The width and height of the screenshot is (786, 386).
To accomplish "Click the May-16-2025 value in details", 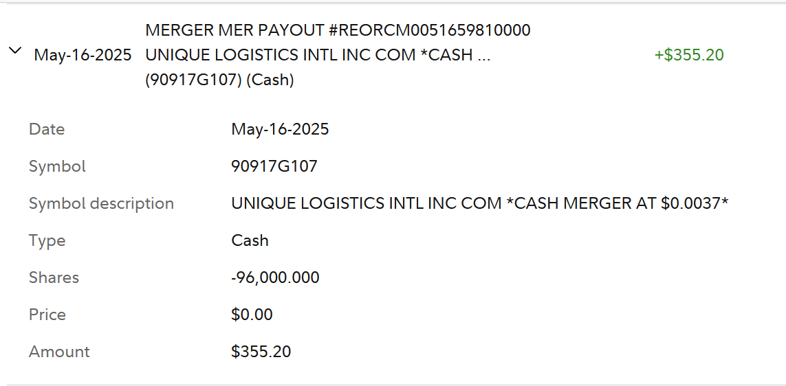I will click(x=280, y=129).
